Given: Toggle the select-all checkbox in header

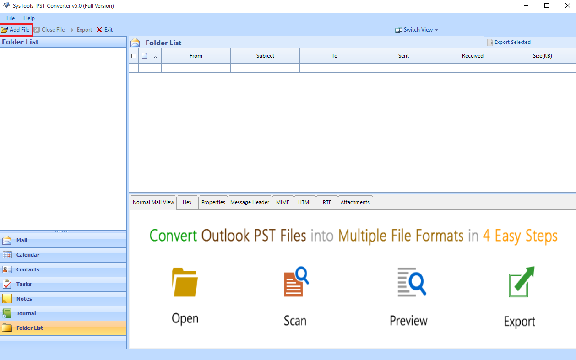Looking at the screenshot, I should (x=134, y=56).
